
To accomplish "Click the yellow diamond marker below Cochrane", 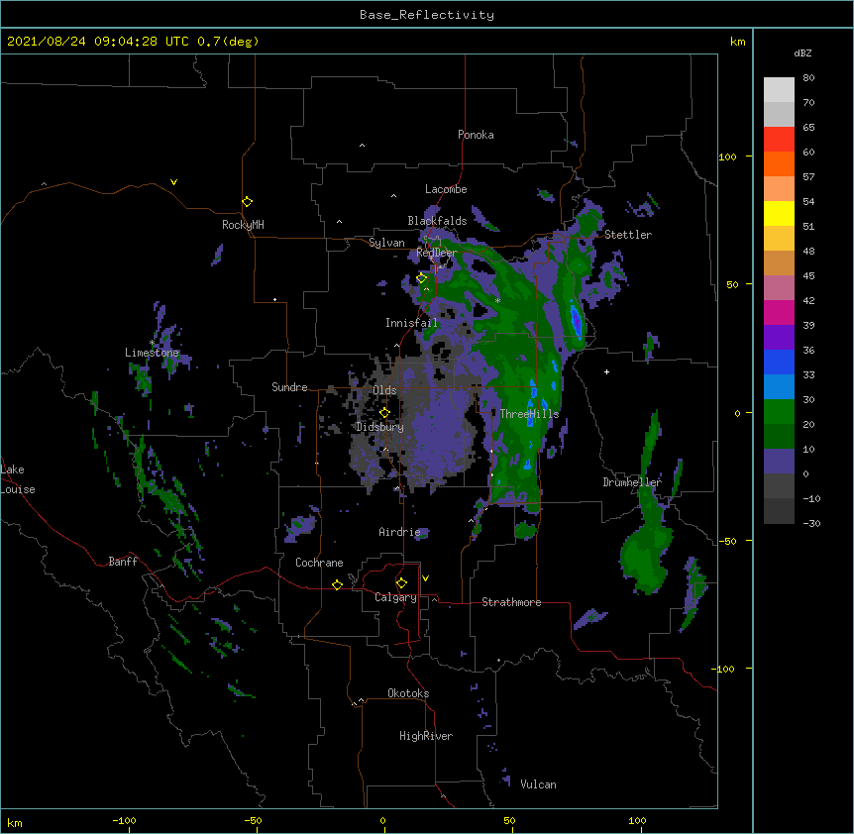I will (337, 584).
